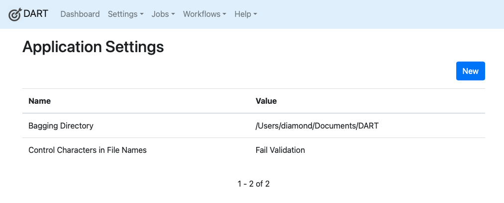
Task: Open the Help navigation menu label
Action: click(243, 14)
